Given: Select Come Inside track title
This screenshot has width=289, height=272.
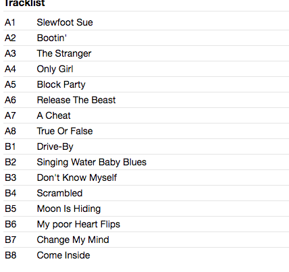Looking at the screenshot, I should (63, 255).
